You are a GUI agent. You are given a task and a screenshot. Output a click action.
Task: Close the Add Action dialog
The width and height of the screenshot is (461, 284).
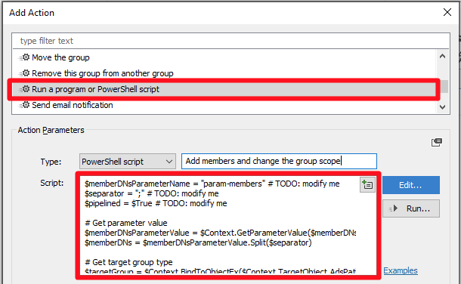coord(447,12)
